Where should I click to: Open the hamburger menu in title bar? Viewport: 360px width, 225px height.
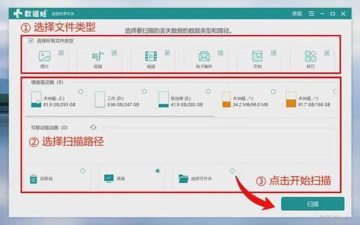[x=312, y=14]
